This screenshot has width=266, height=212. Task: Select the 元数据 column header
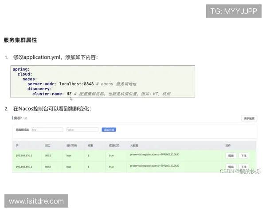pos(134,145)
